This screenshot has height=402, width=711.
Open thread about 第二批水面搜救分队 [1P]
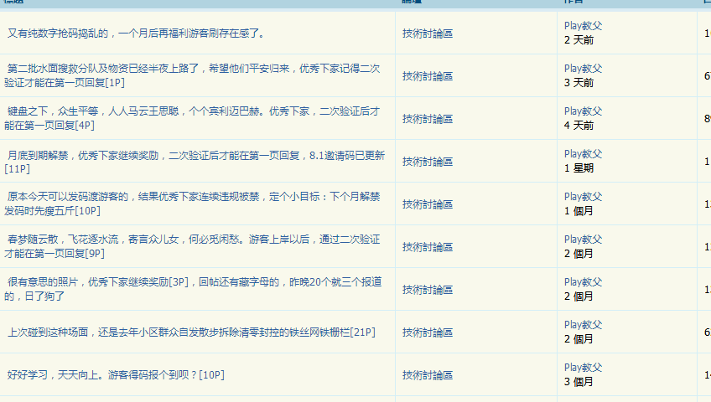(x=193, y=69)
